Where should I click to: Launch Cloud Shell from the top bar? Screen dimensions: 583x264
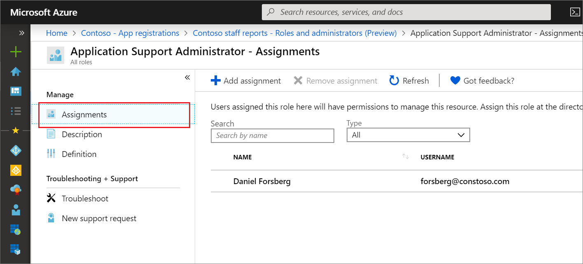coord(575,12)
